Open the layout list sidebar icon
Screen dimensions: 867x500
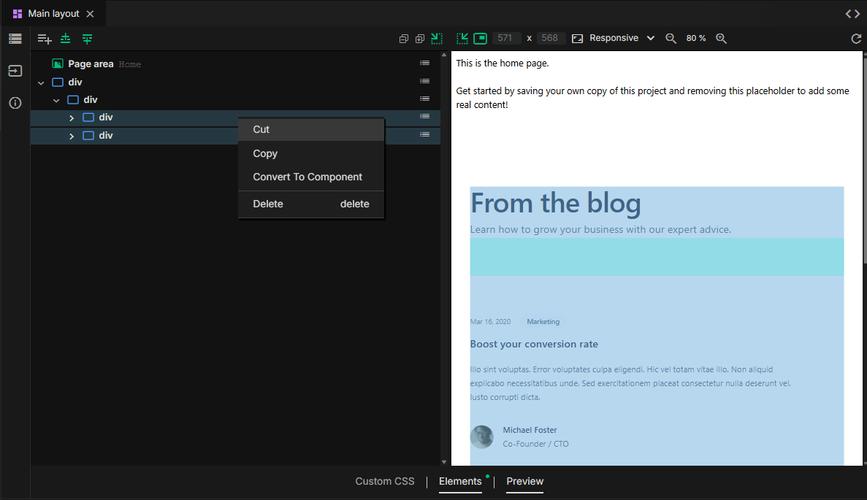click(15, 39)
